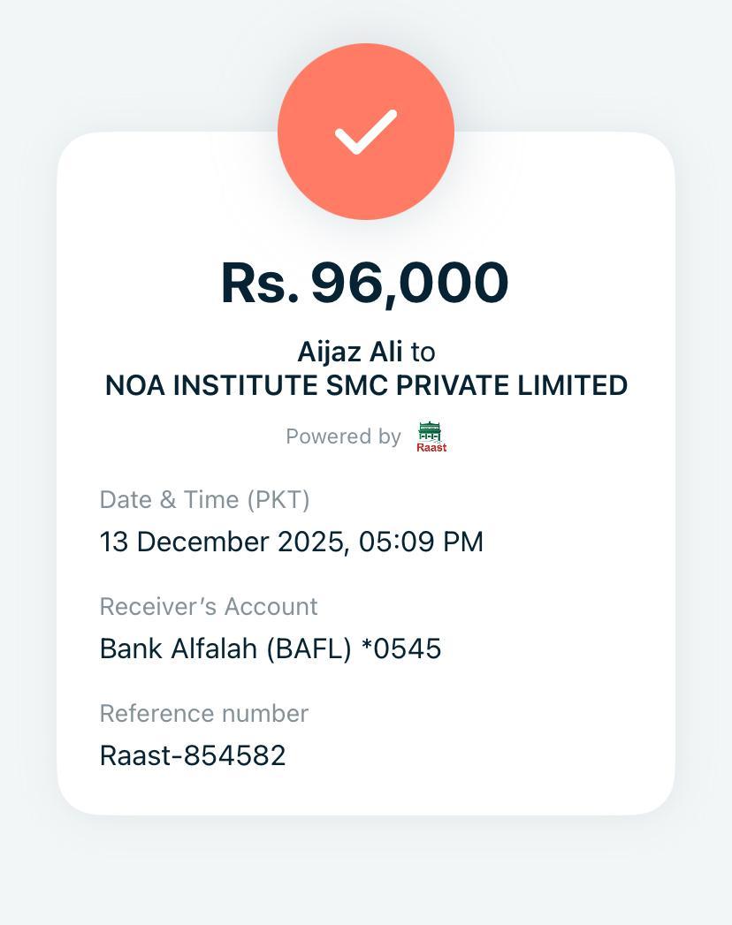Click the white success checkmark icon

(x=365, y=132)
